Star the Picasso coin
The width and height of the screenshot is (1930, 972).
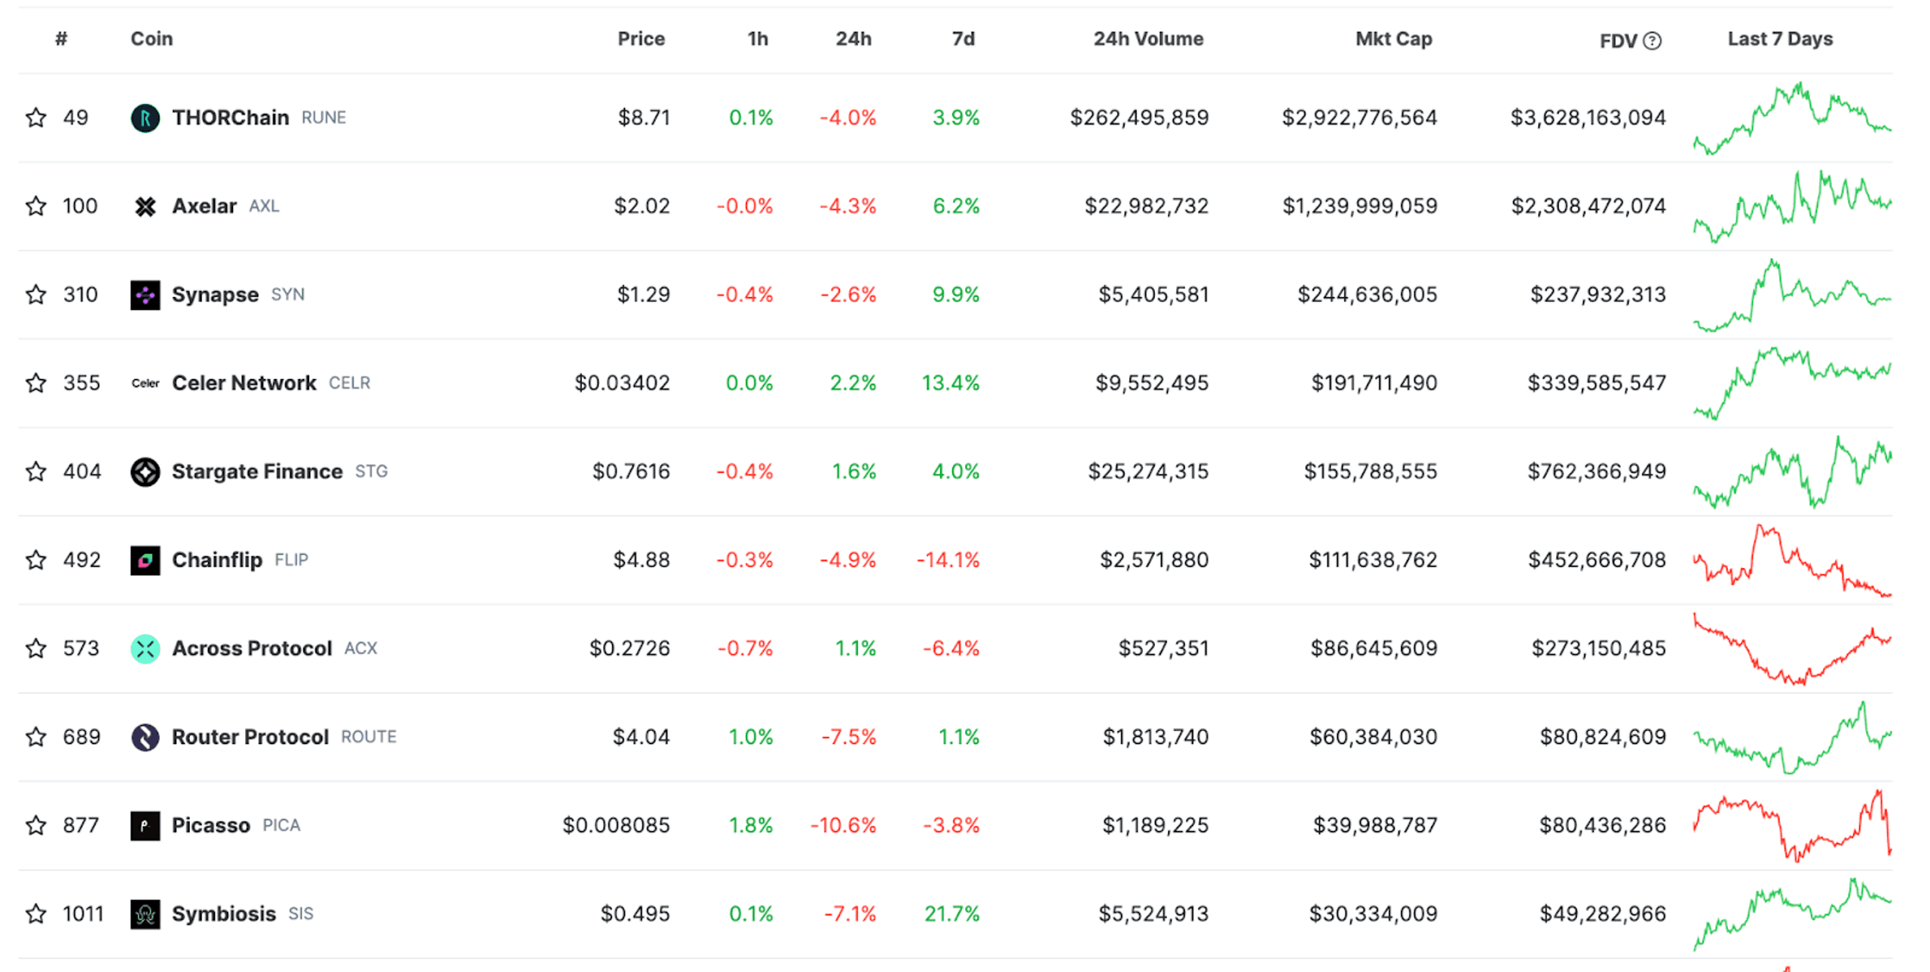[35, 825]
